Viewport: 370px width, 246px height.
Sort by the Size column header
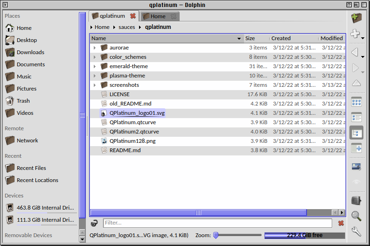tap(256, 38)
